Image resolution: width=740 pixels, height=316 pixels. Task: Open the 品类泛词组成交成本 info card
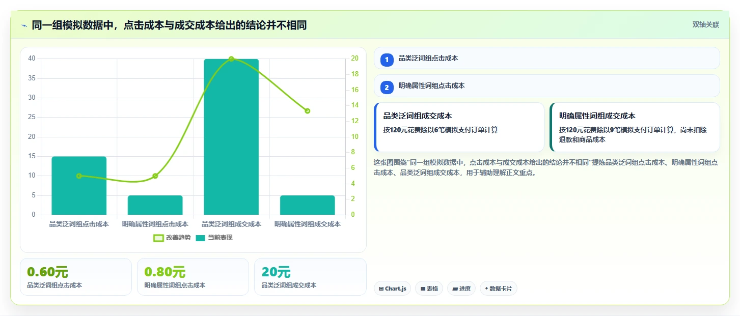459,127
